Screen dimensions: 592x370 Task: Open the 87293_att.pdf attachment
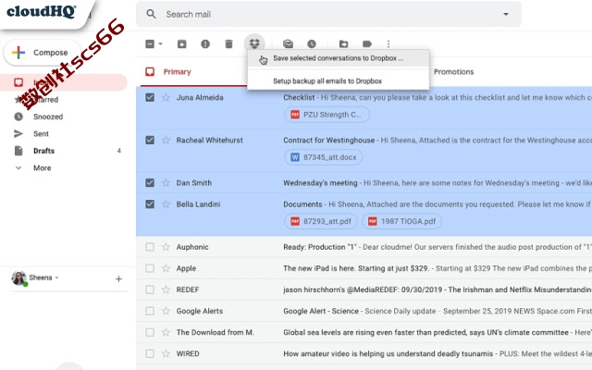(321, 222)
